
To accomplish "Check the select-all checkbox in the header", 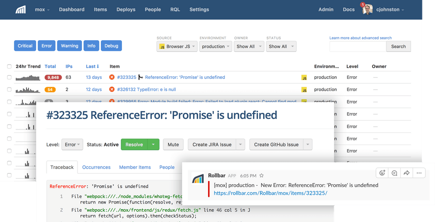I will 9,66.
